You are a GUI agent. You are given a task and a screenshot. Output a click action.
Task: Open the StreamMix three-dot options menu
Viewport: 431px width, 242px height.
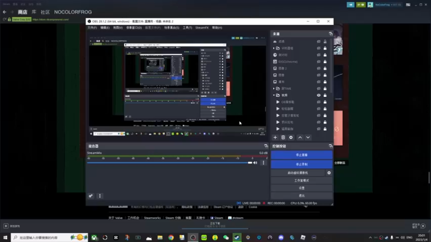tap(263, 163)
